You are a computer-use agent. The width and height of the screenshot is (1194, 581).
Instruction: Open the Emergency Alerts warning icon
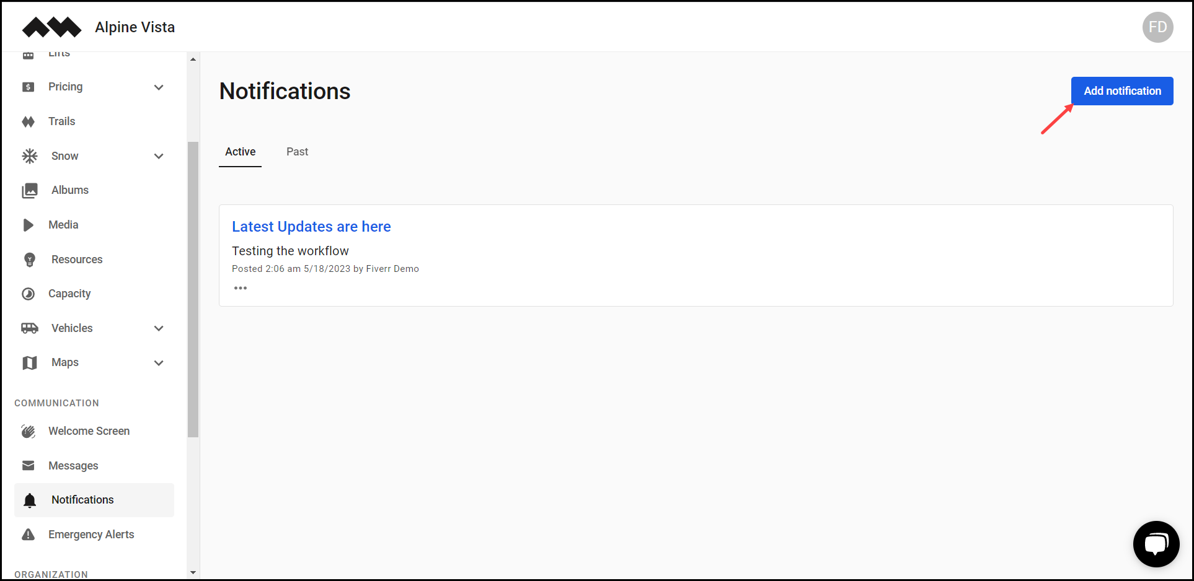[x=28, y=534]
